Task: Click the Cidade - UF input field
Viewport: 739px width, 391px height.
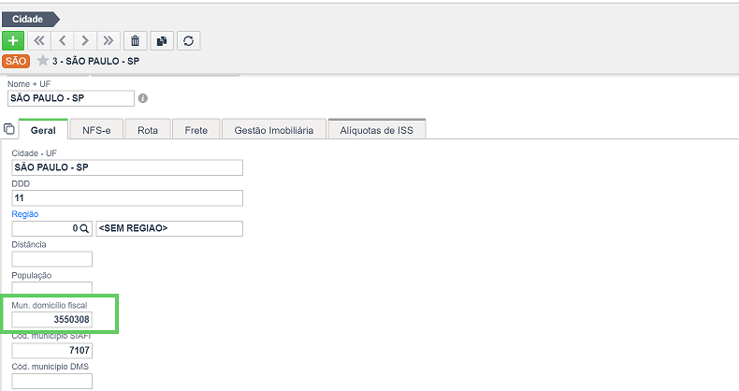Action: click(x=127, y=167)
